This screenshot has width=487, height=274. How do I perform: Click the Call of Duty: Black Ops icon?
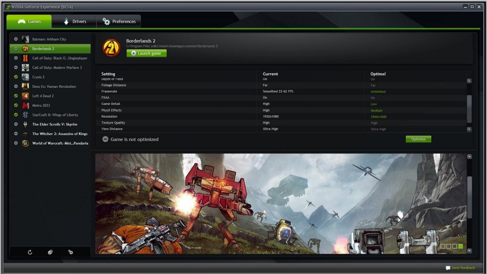[x=25, y=58]
